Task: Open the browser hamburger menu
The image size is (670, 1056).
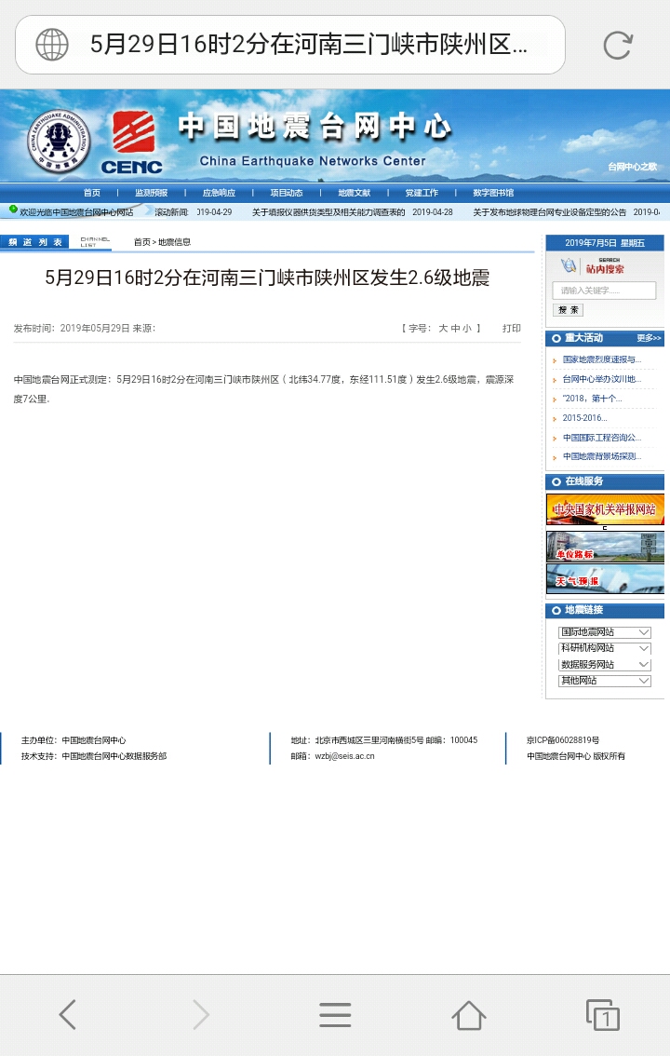Action: pos(335,1014)
